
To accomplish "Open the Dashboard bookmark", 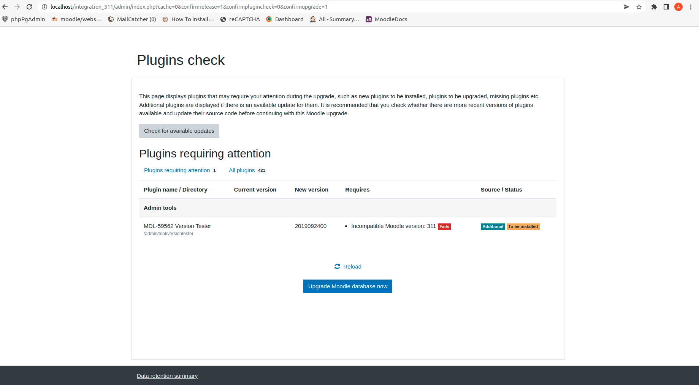I will tap(285, 19).
